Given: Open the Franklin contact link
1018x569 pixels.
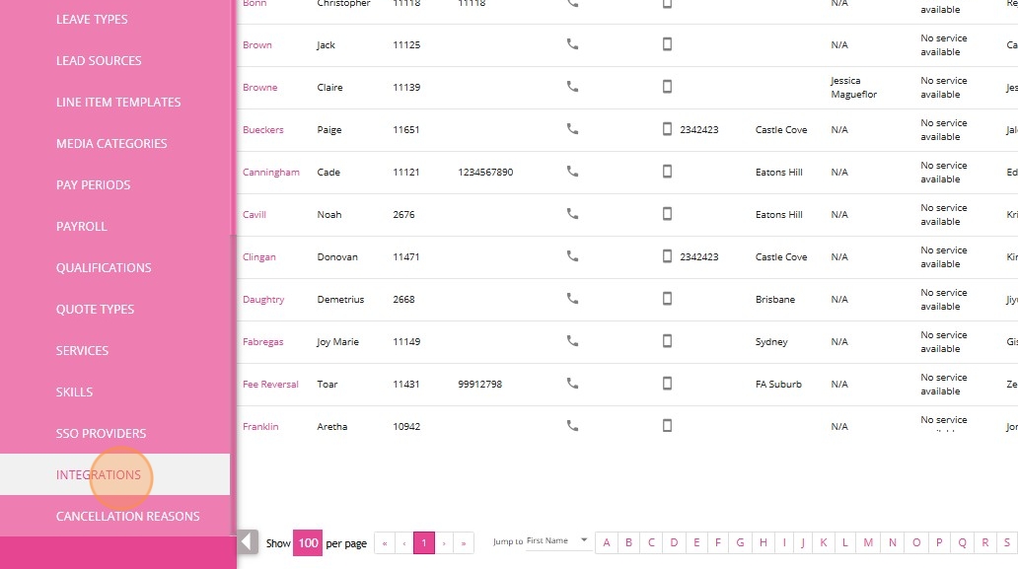Looking at the screenshot, I should tap(260, 426).
